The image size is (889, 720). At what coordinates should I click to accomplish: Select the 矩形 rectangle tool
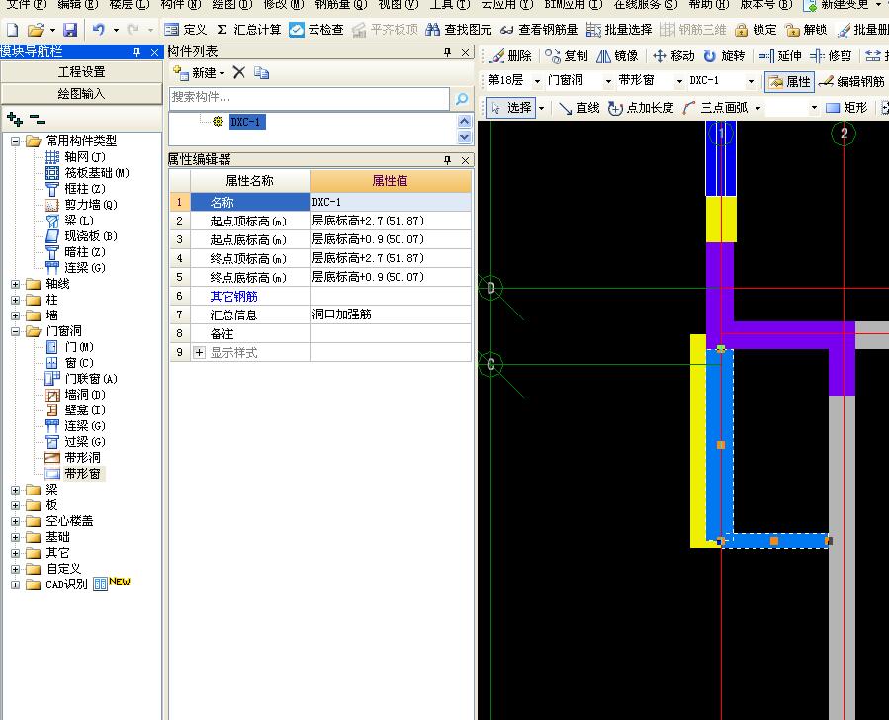(x=846, y=108)
